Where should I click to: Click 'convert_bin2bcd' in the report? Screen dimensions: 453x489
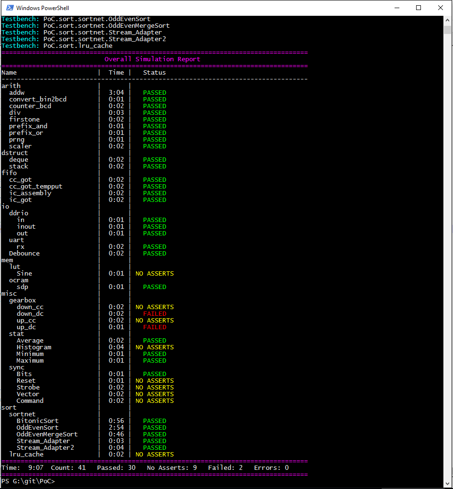(38, 100)
